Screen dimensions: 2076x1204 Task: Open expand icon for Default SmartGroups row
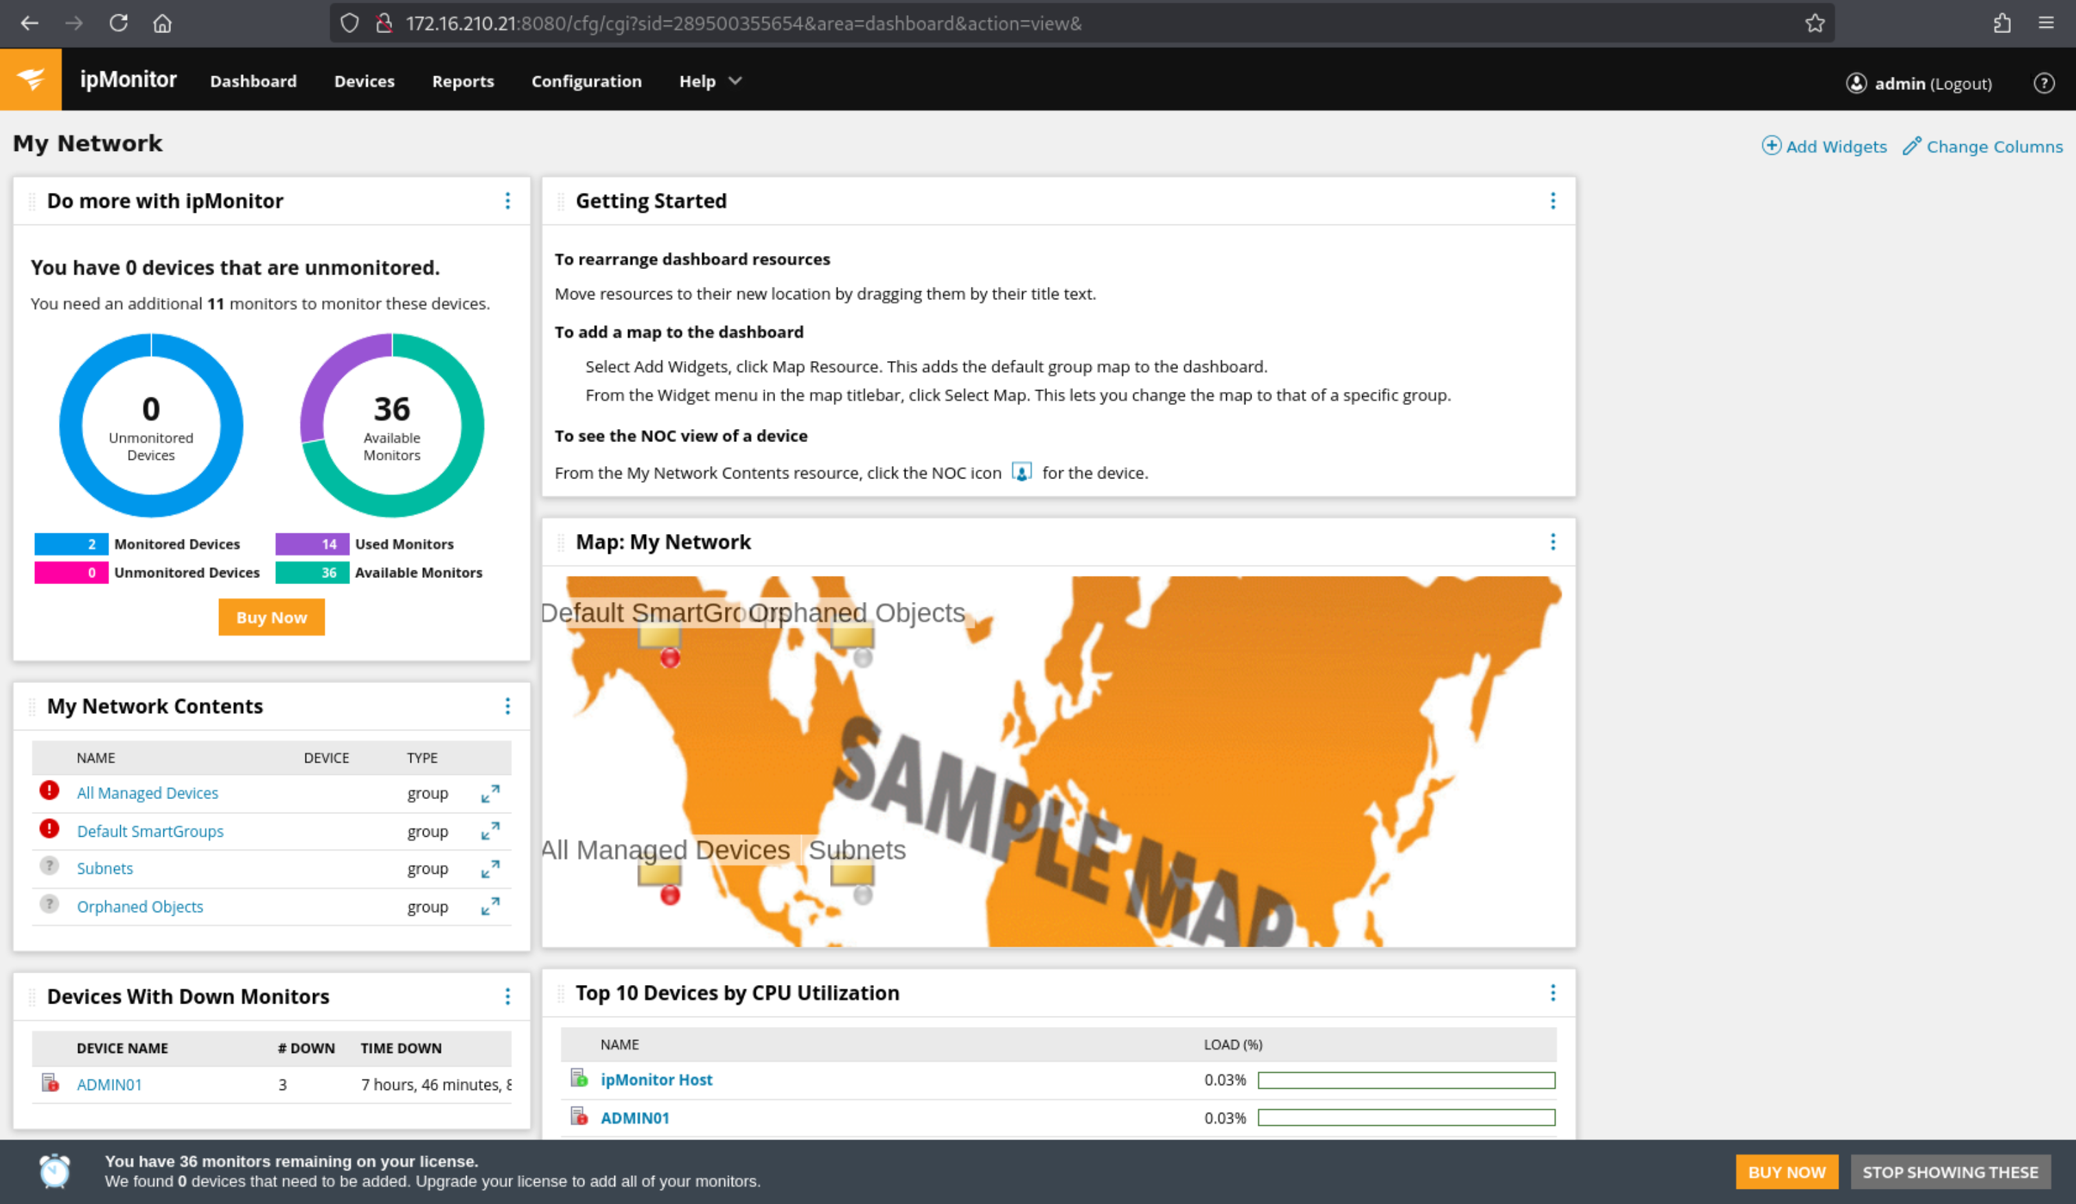490,831
